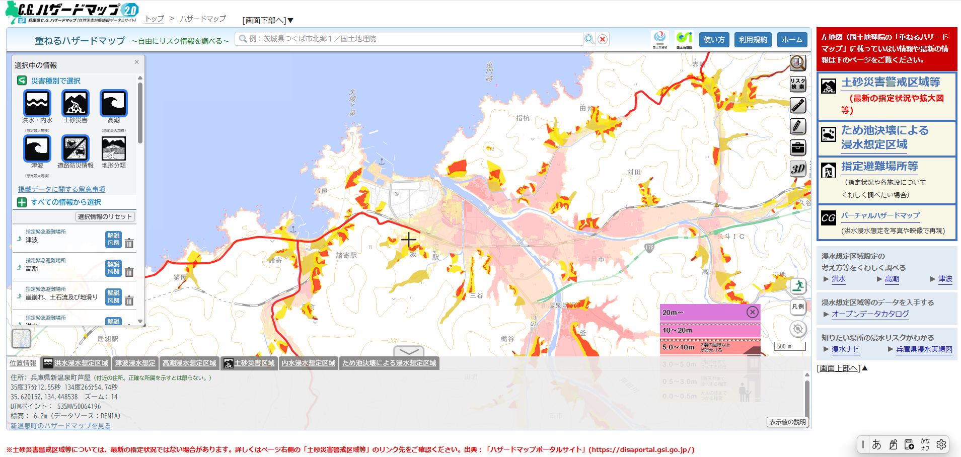Open the pencil drawing tool

point(798,127)
